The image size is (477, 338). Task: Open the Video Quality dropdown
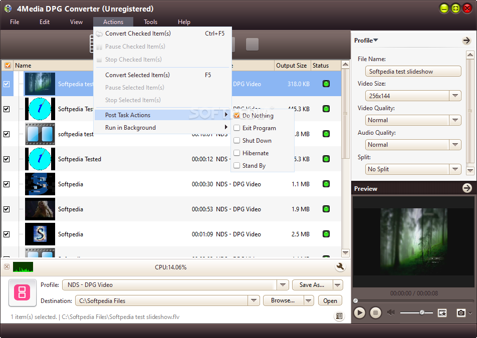tap(455, 120)
